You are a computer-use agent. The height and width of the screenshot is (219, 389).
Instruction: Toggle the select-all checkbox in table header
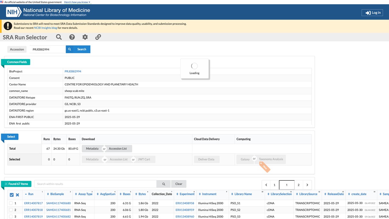[x=12, y=195]
